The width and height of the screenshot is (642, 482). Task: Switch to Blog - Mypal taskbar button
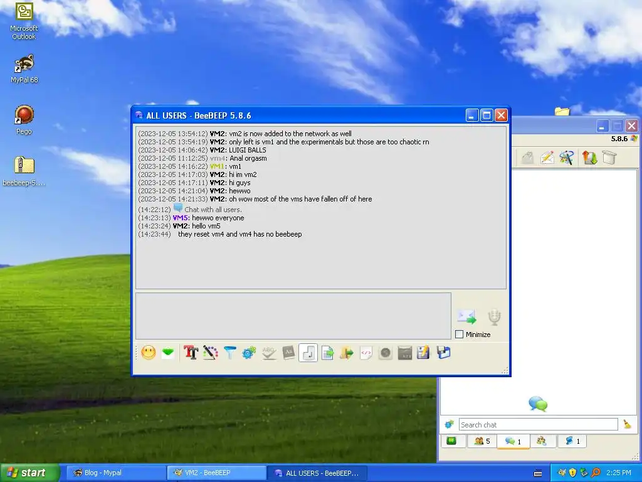pyautogui.click(x=116, y=473)
